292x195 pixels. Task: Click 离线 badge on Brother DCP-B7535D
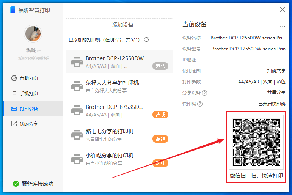coord(160,115)
